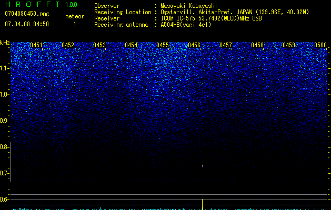
Task: Click the 0457 time marker
Action: (226, 45)
